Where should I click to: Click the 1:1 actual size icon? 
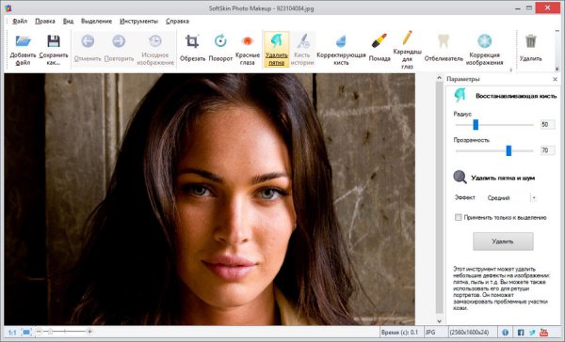click(12, 333)
